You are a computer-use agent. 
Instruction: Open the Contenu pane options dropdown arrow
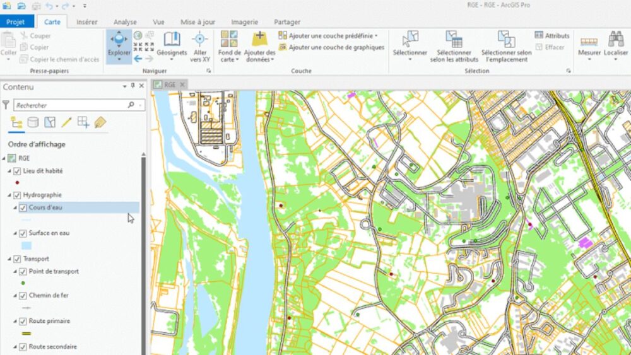point(125,86)
